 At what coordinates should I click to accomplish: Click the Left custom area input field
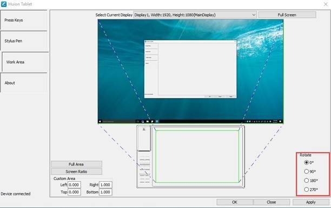point(74,185)
